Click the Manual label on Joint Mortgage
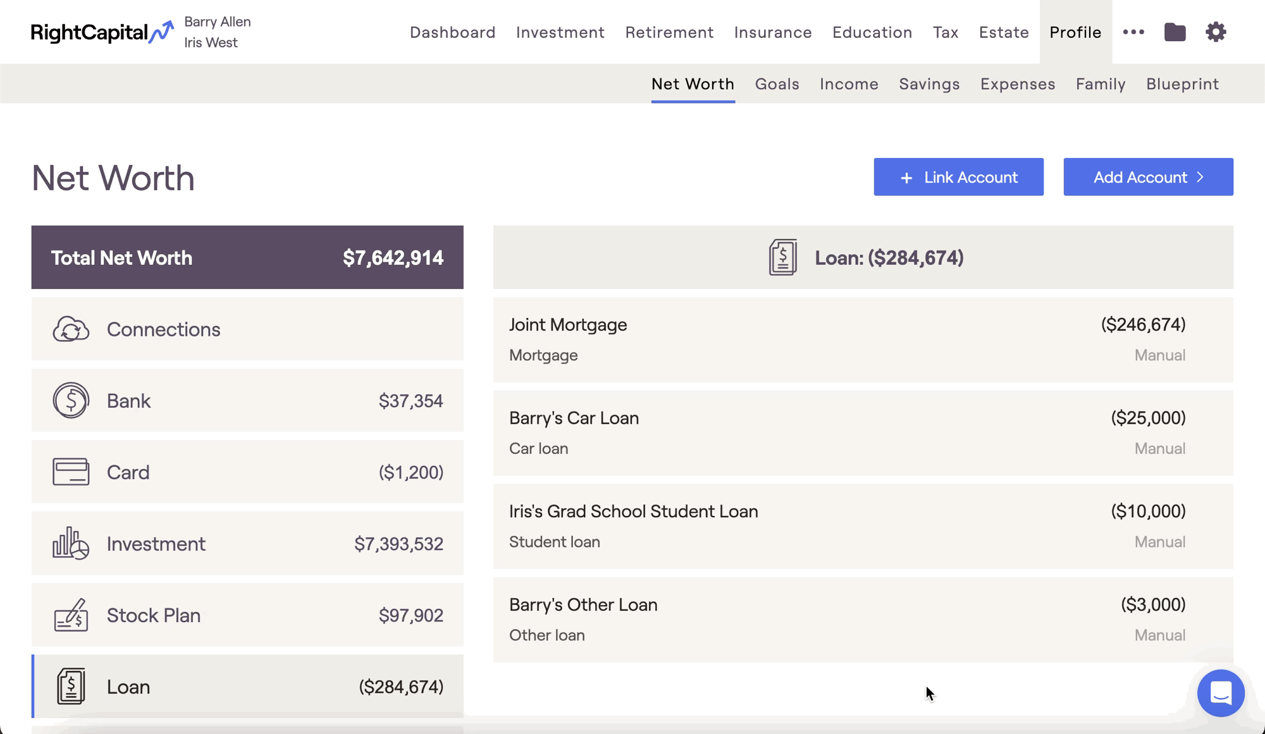 (x=1159, y=355)
